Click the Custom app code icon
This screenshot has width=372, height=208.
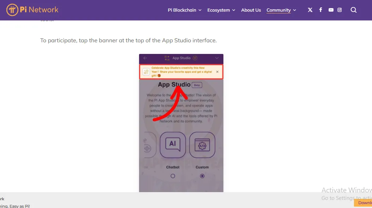pyautogui.click(x=202, y=145)
